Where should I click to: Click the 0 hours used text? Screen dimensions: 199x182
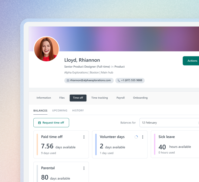point(167,153)
